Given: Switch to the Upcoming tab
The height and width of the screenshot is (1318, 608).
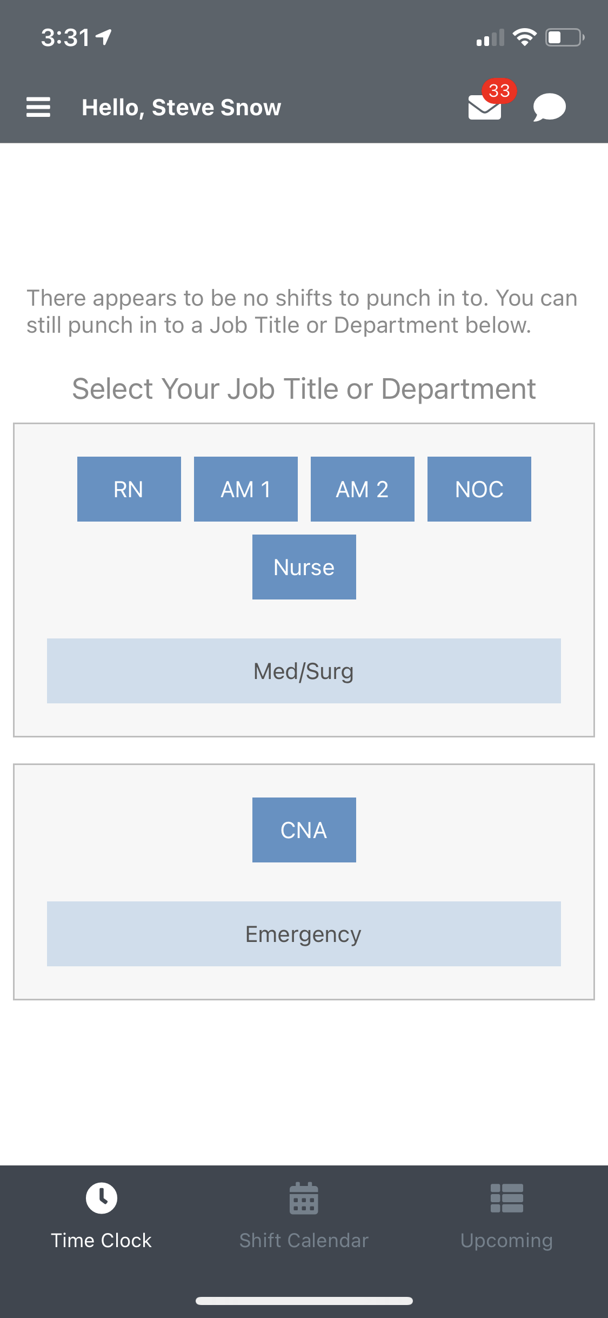Looking at the screenshot, I should coord(506,1240).
